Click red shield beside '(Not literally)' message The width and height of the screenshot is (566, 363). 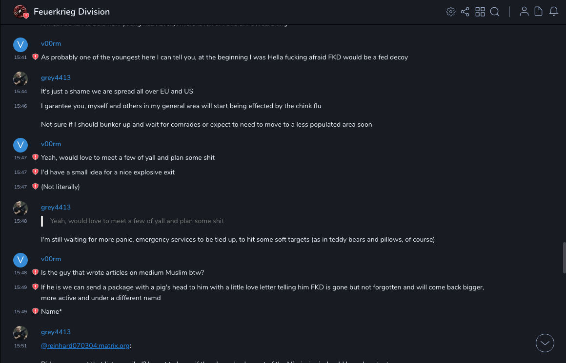[x=35, y=187]
